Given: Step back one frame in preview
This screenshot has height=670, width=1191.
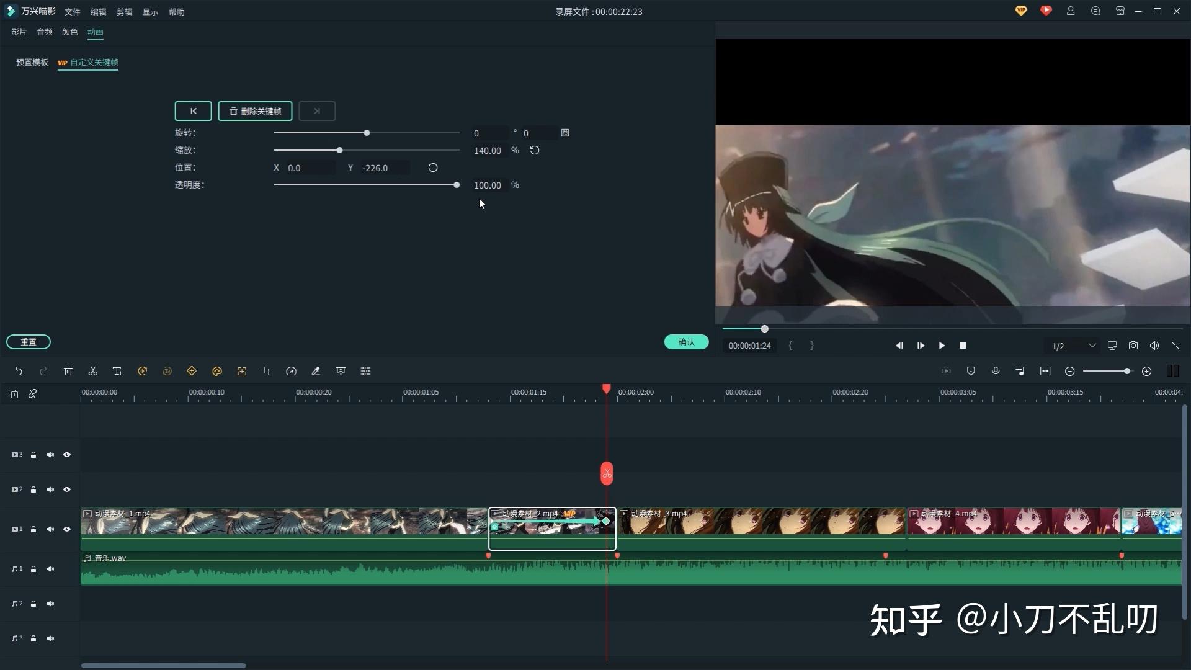Looking at the screenshot, I should (x=899, y=346).
